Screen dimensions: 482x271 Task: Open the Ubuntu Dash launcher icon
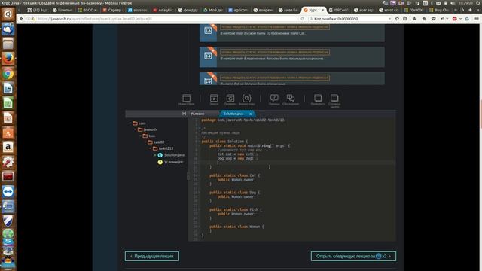tap(8, 14)
